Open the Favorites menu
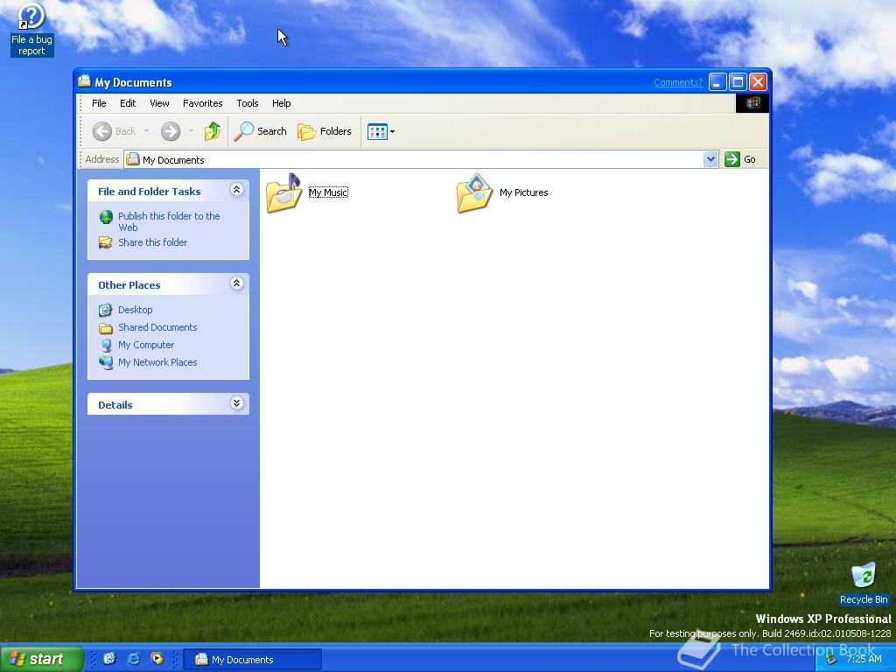The image size is (896, 672). point(203,103)
